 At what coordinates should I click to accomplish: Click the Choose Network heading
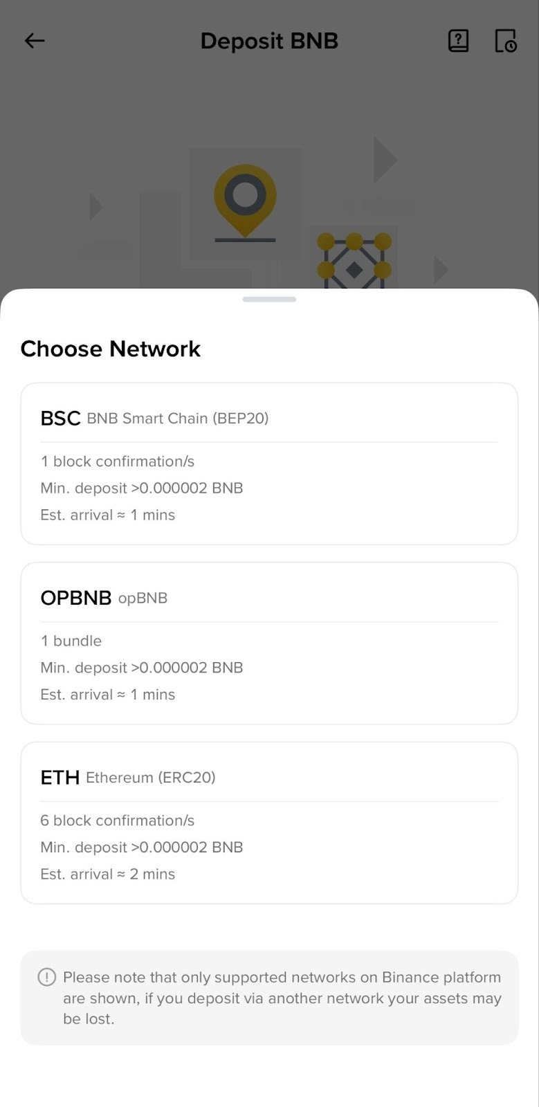pos(111,349)
